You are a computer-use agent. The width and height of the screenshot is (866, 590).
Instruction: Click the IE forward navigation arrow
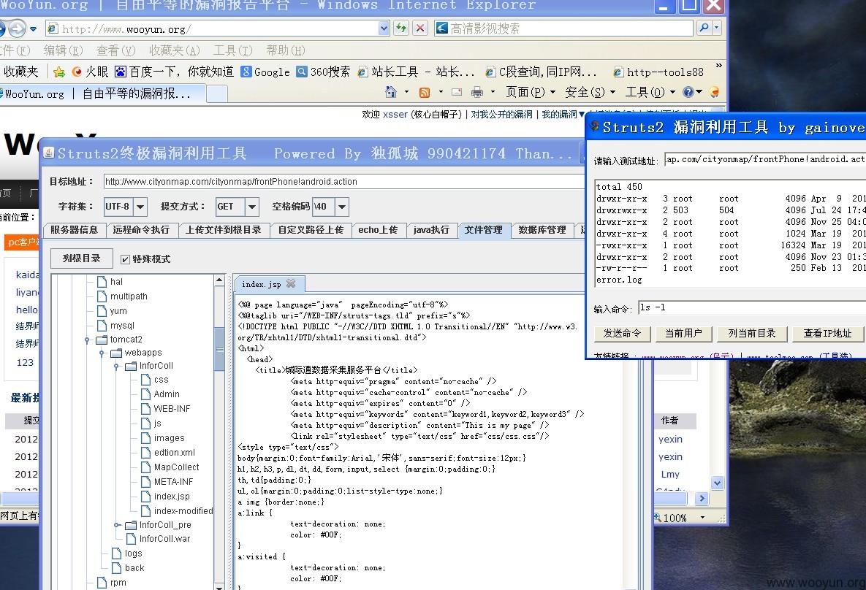(18, 28)
